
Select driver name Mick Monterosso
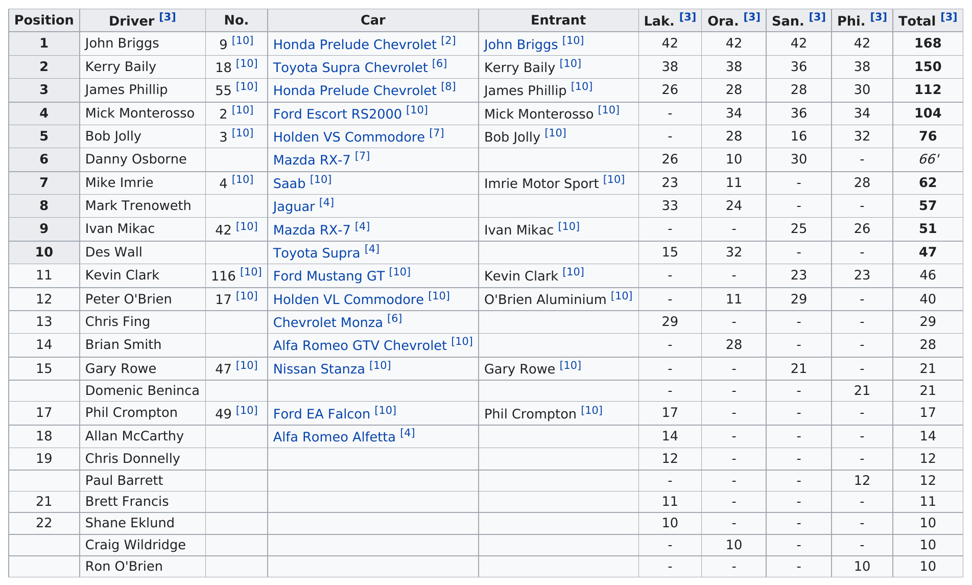pyautogui.click(x=140, y=113)
